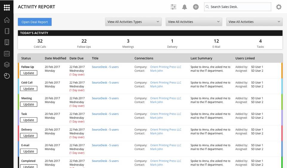The width and height of the screenshot is (287, 168).
Task: Open Orient Printing Press LLC in Delivery row
Action: tap(166, 130)
